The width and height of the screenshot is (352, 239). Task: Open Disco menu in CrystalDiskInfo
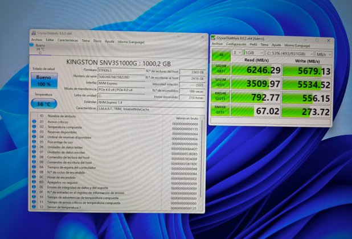97,41
